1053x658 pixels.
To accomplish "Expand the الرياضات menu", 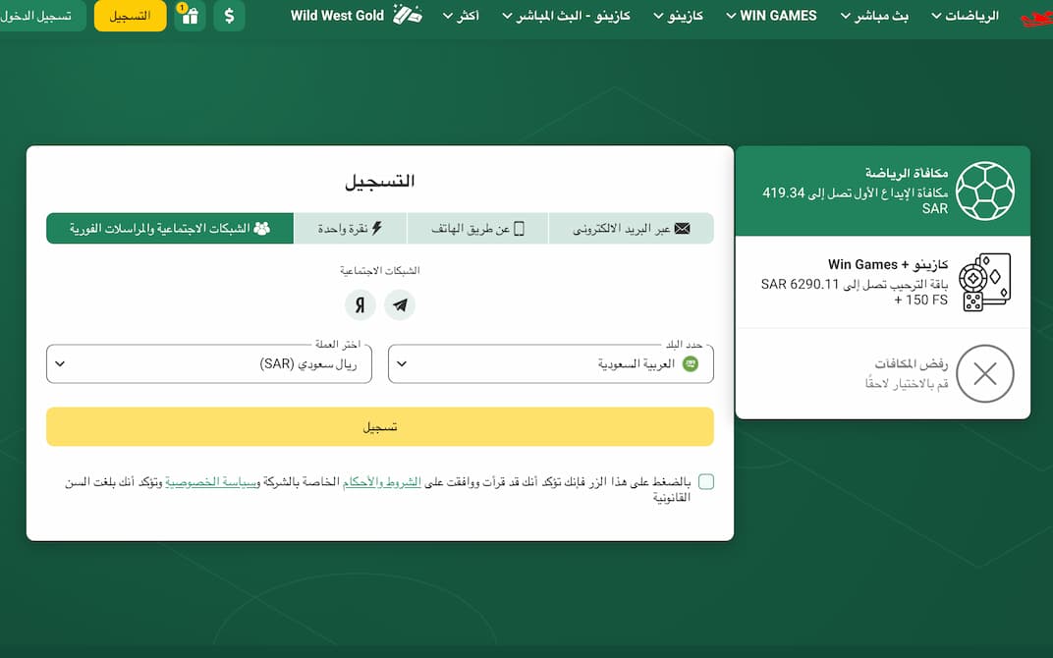I will pos(965,16).
